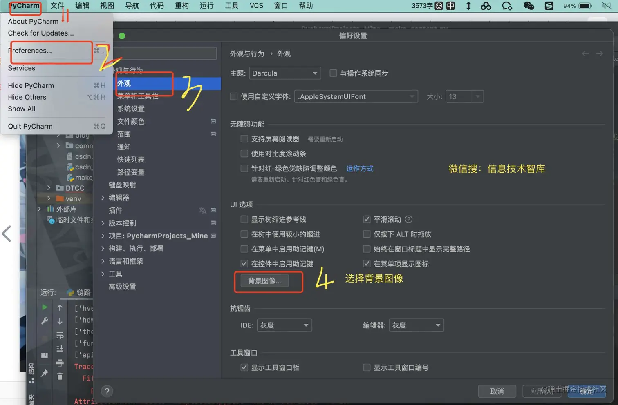Uncheck 在菜单项显示图标 checkbox
The image size is (618, 405).
pos(367,264)
